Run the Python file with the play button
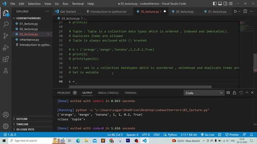 (235, 12)
